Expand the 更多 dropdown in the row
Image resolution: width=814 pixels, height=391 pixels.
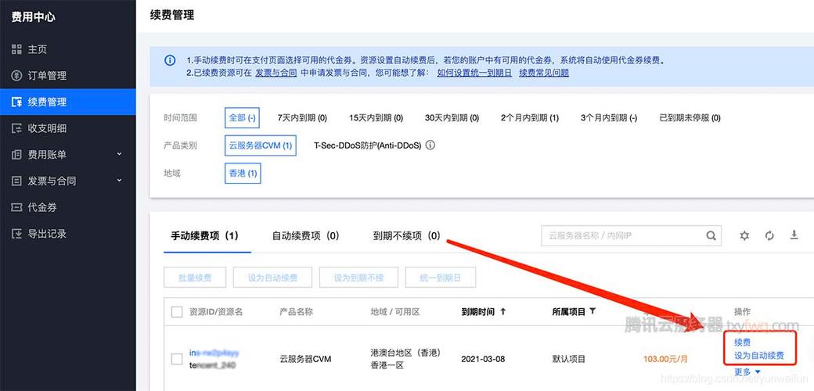tap(747, 371)
